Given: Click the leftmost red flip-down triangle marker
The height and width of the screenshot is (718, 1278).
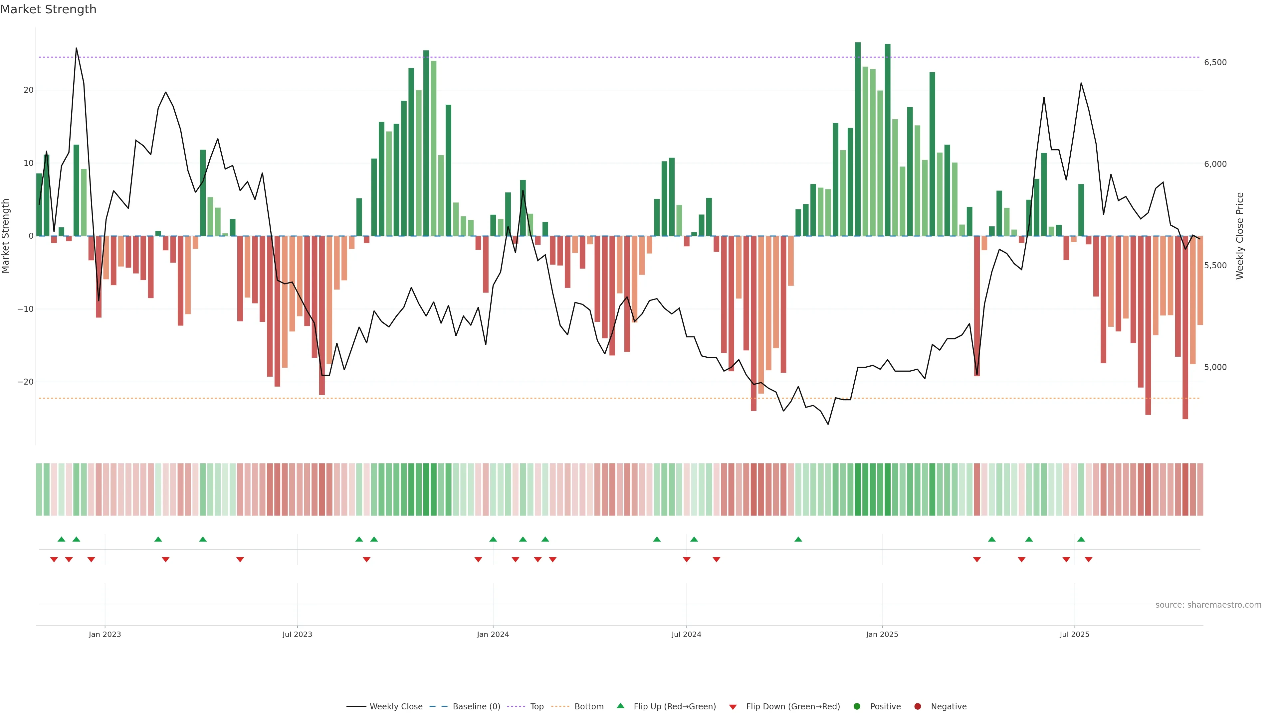Looking at the screenshot, I should pyautogui.click(x=54, y=559).
